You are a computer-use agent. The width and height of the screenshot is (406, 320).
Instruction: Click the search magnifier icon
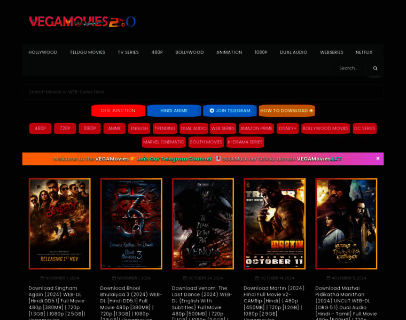[375, 68]
